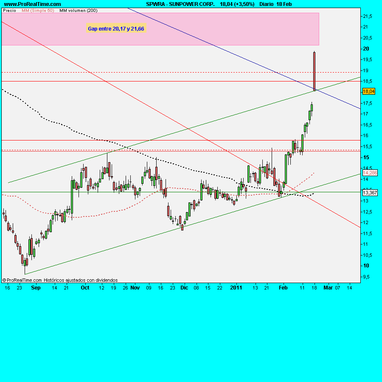Click the Dic month label on time axis
382x382 pixels.
pyautogui.click(x=184, y=288)
